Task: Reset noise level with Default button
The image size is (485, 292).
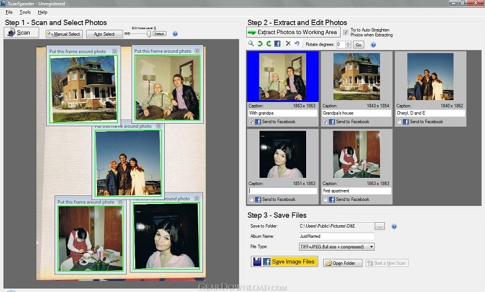Action: point(159,34)
